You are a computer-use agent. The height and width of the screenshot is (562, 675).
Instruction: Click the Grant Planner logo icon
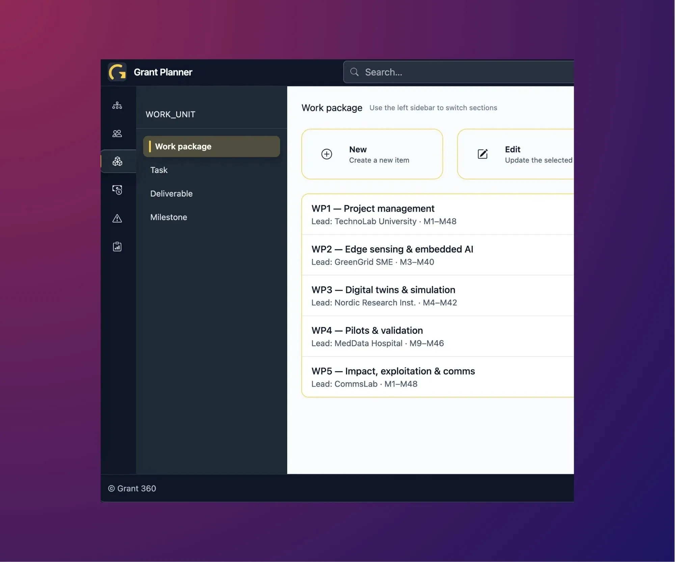click(x=117, y=72)
